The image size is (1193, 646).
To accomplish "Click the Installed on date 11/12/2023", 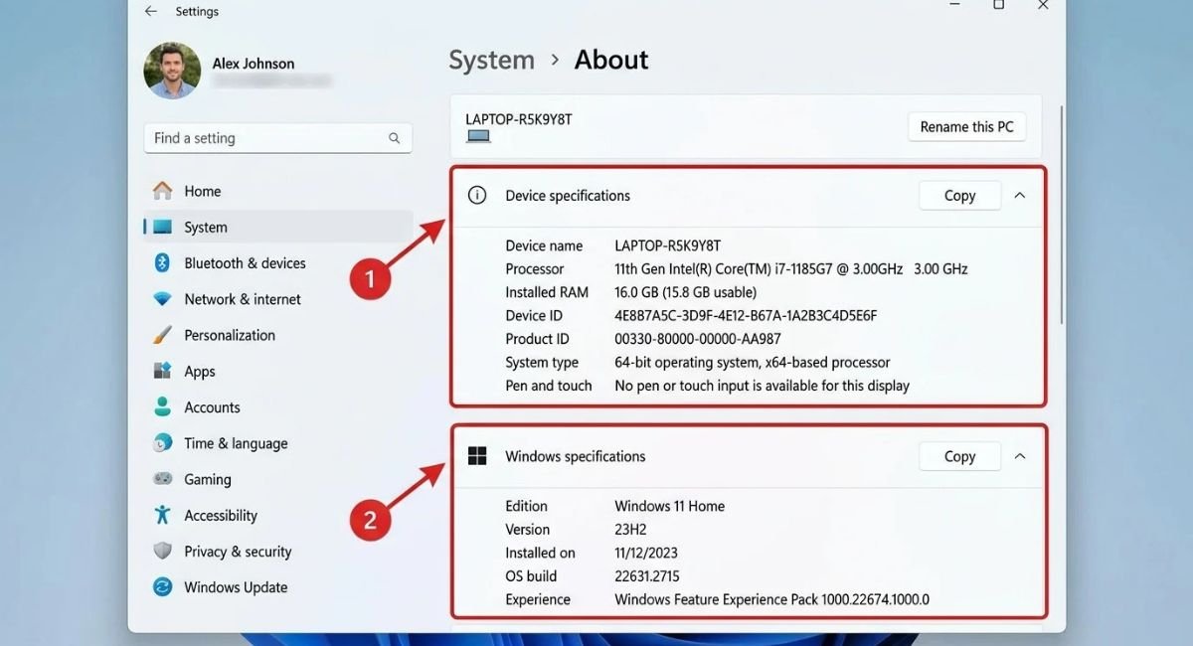I will pos(646,553).
